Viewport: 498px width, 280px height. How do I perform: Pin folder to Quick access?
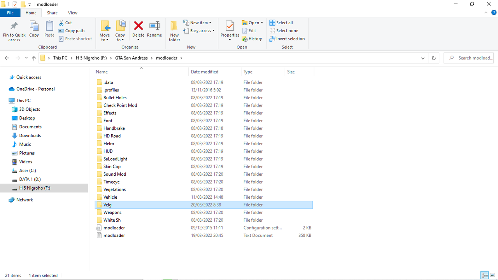click(14, 31)
